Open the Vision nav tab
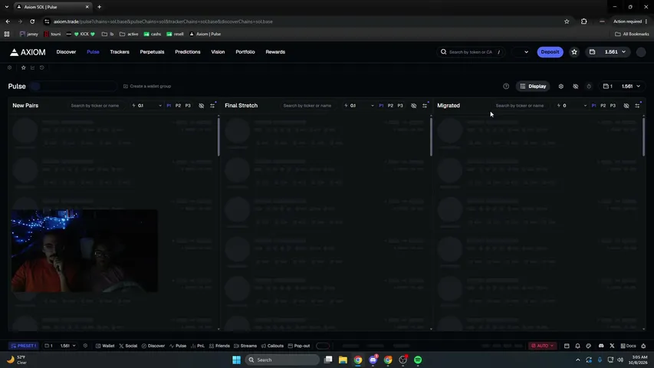 pyautogui.click(x=218, y=52)
